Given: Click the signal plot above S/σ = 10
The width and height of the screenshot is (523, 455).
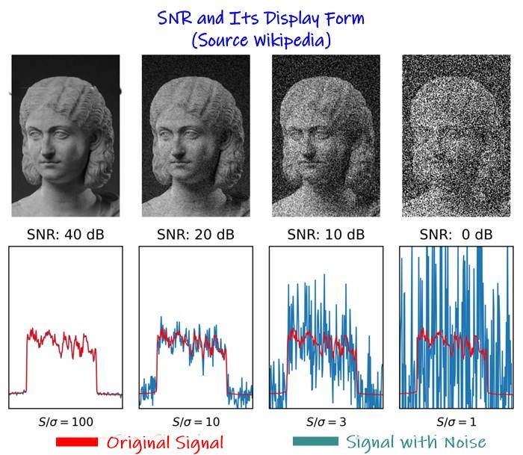Looking at the screenshot, I should [196, 327].
